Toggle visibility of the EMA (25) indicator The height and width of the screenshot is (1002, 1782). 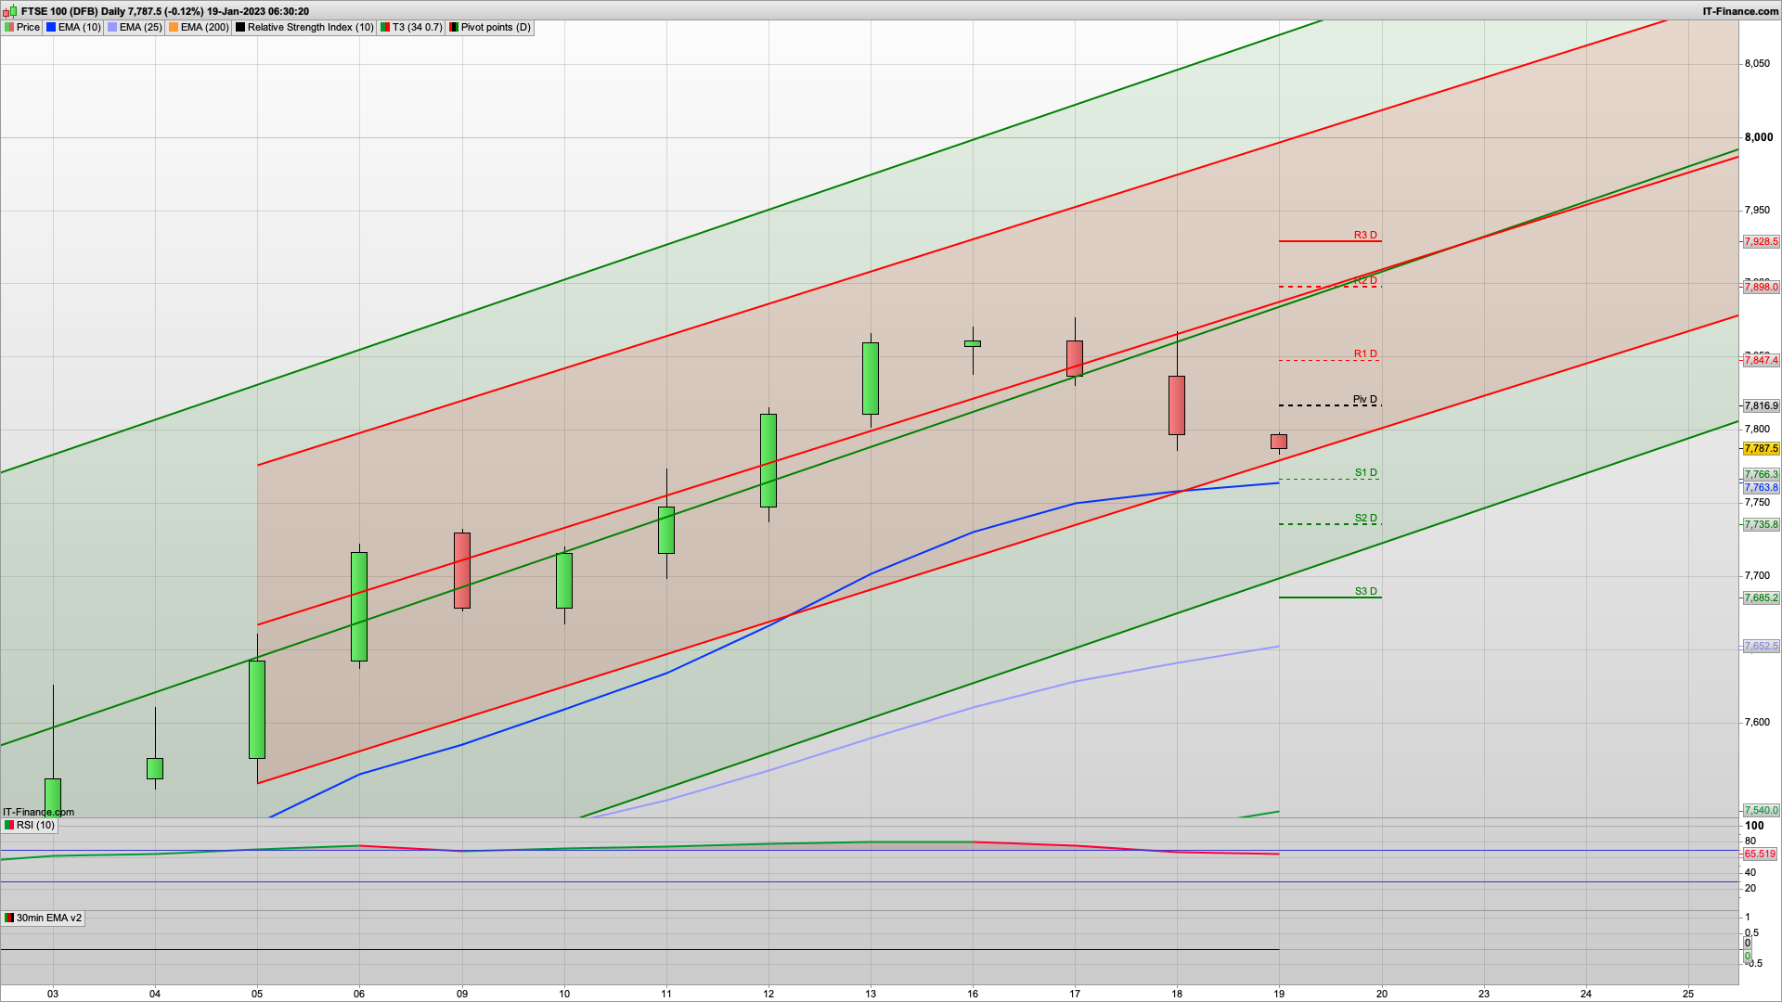(111, 27)
